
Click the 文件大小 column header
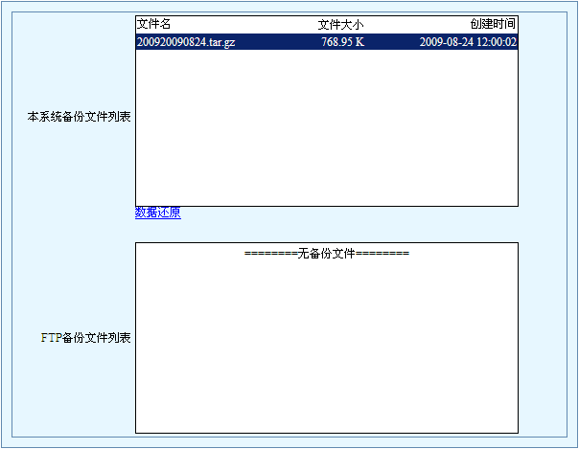coord(341,25)
